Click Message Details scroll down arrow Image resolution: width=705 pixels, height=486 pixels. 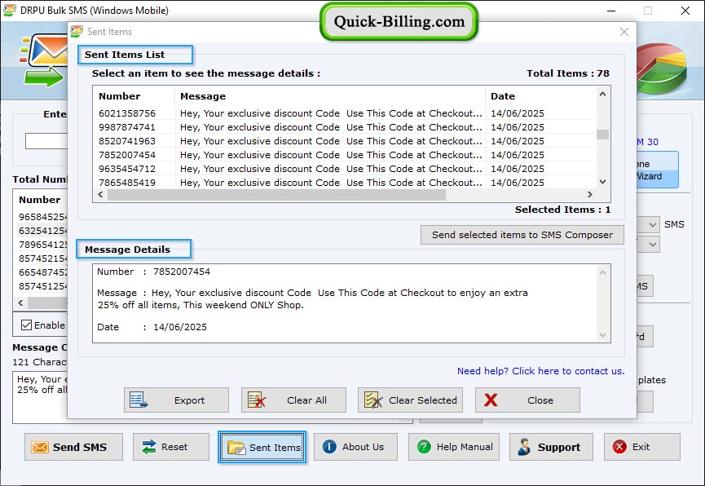(602, 335)
